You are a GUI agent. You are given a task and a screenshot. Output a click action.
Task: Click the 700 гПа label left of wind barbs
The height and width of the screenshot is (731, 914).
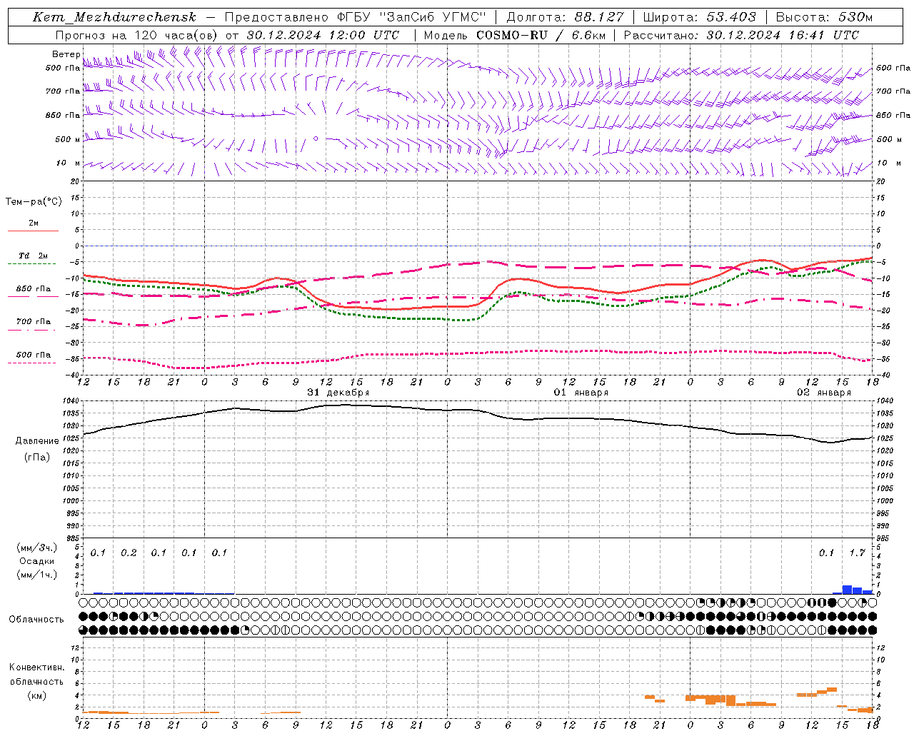point(63,91)
